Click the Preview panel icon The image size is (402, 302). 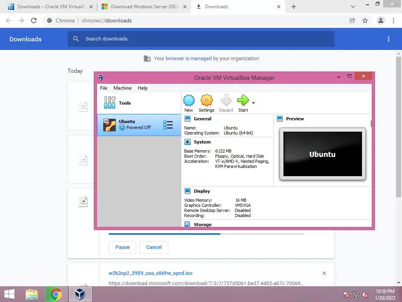[x=280, y=119]
